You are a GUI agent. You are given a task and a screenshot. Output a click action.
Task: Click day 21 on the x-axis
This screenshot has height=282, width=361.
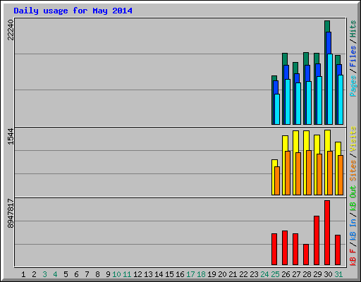tap(233, 274)
